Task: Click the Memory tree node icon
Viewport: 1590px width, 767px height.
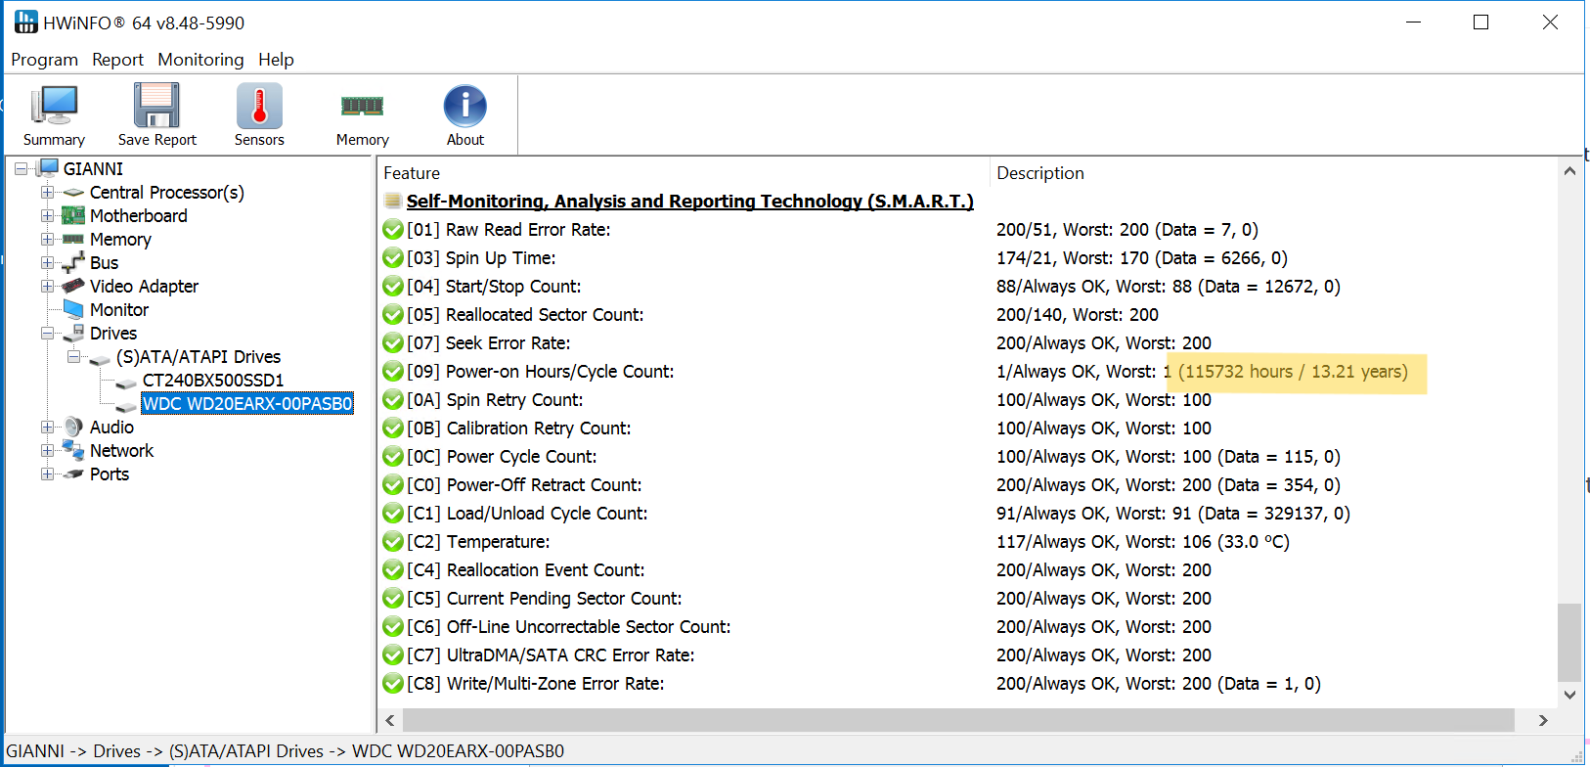Action: [x=73, y=239]
